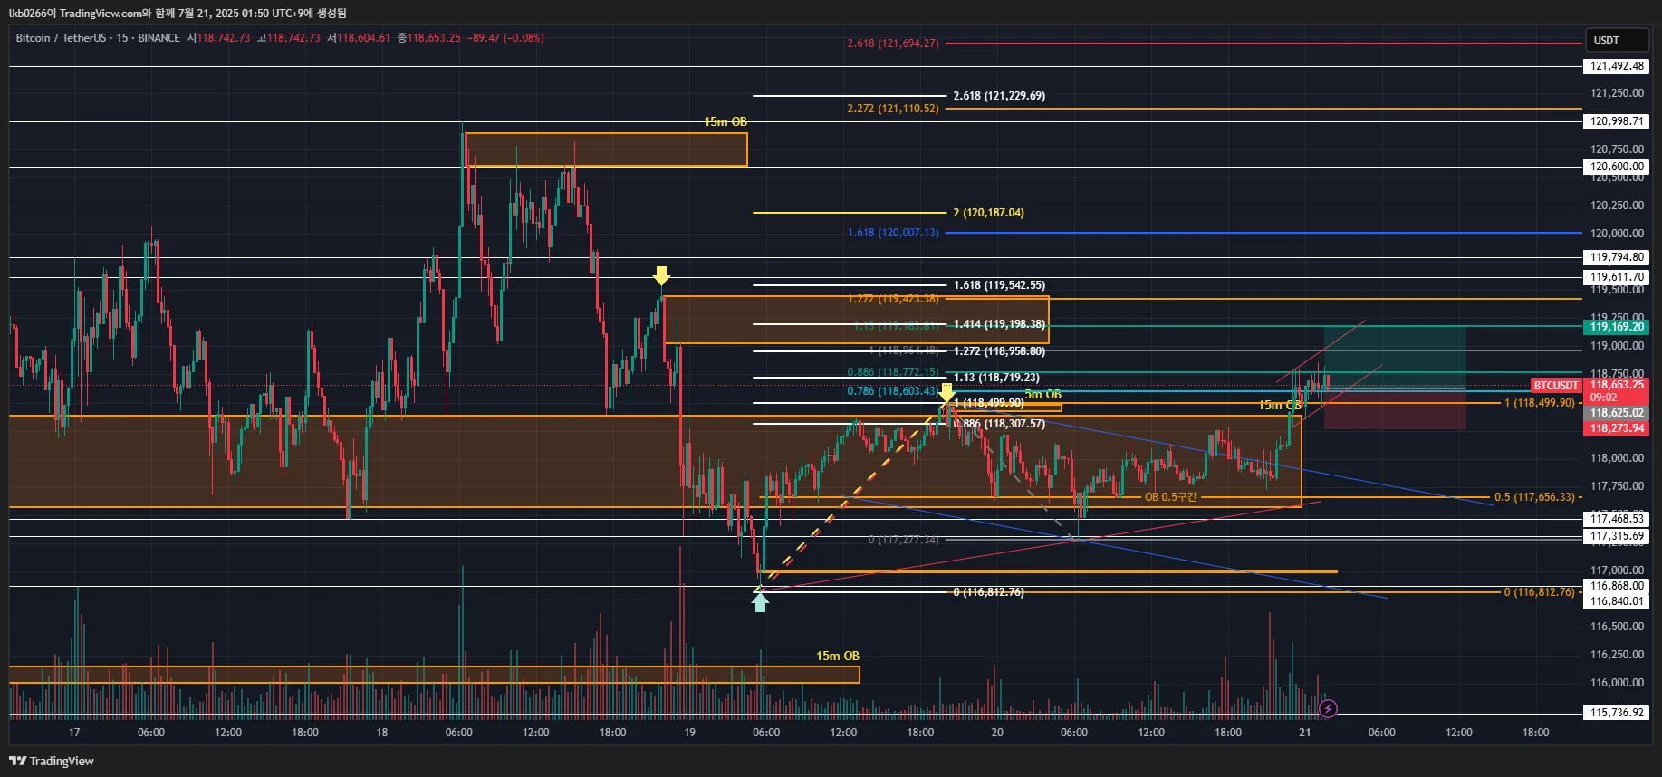Click date label 19 on the time axis
This screenshot has height=777, width=1662.
689,733
